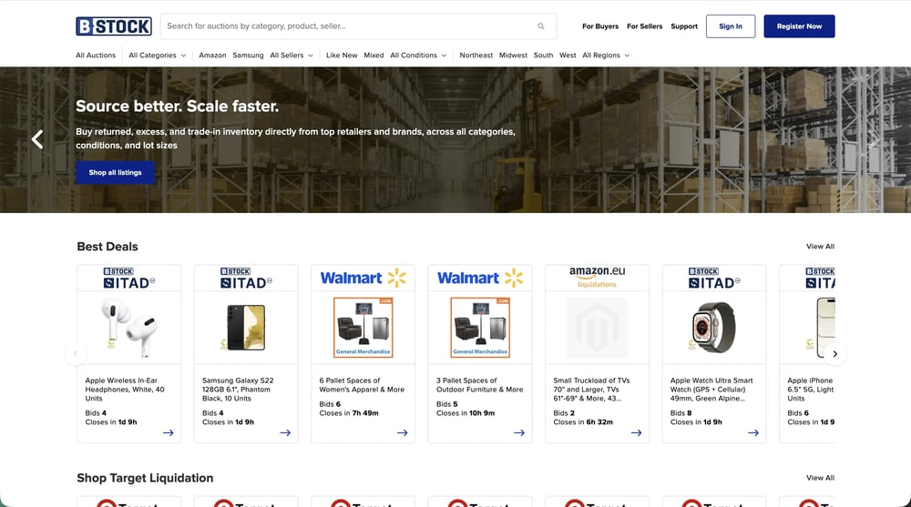Filter by Amazon seller
Viewport: 911px width, 507px height.
(x=212, y=56)
